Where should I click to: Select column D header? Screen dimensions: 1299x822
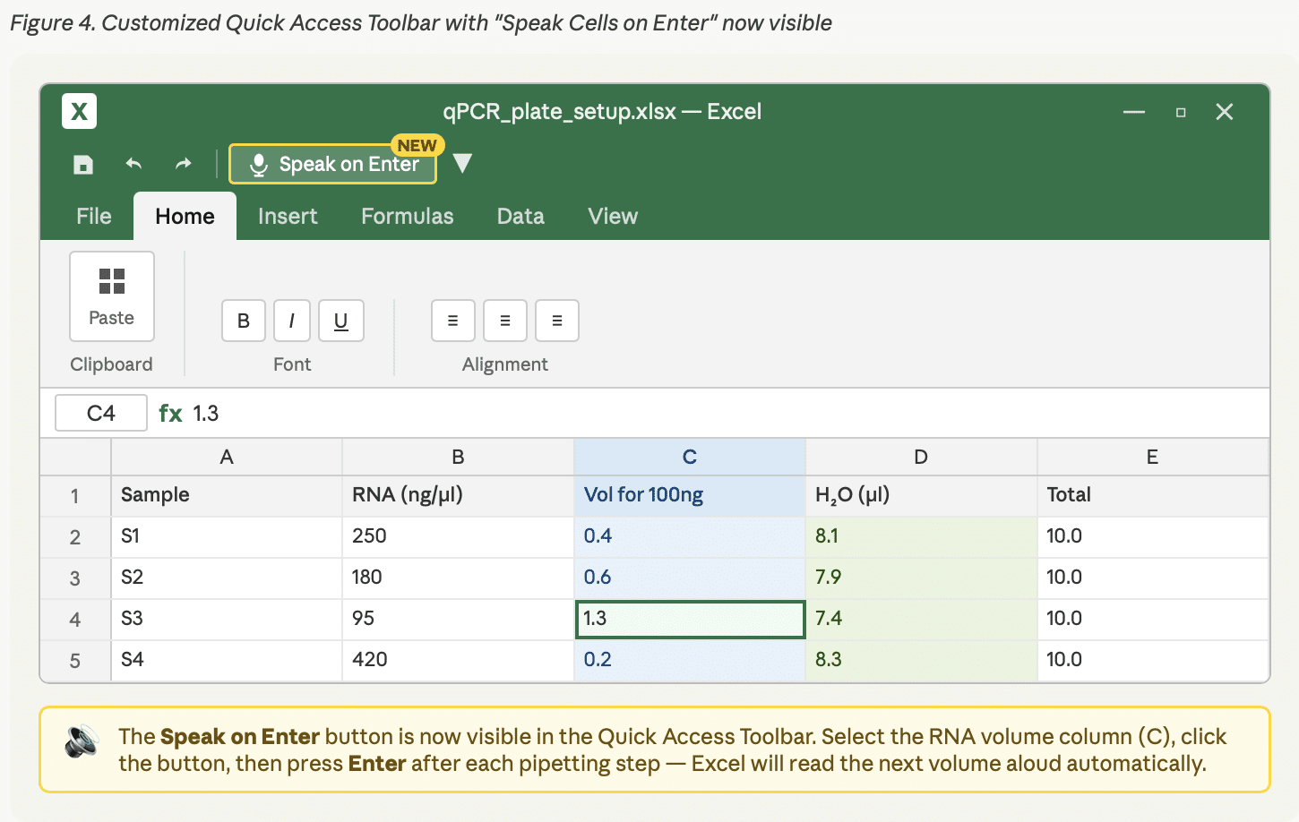(x=921, y=457)
